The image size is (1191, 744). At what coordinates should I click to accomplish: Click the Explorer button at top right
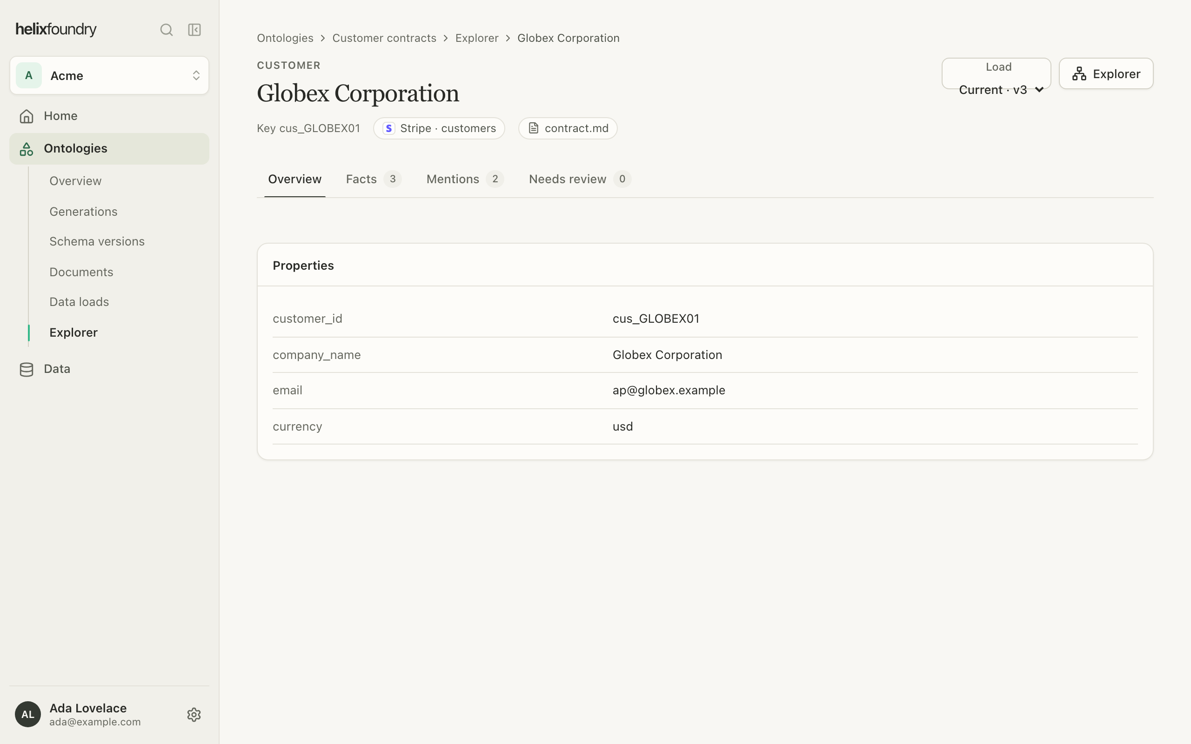pyautogui.click(x=1106, y=74)
